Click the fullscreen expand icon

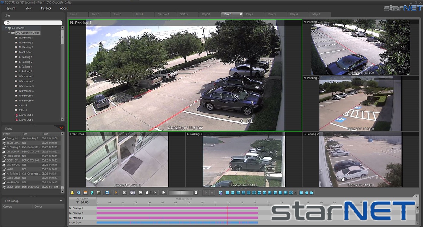point(301,193)
